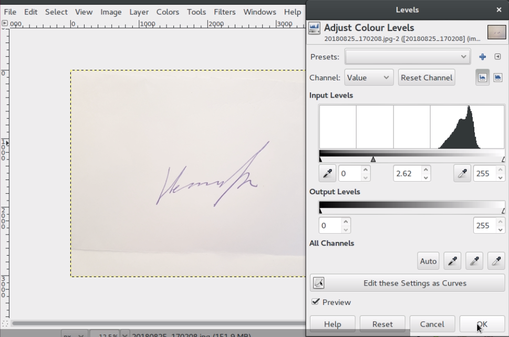Open the Image menu
The image size is (509, 337).
coord(111,12)
